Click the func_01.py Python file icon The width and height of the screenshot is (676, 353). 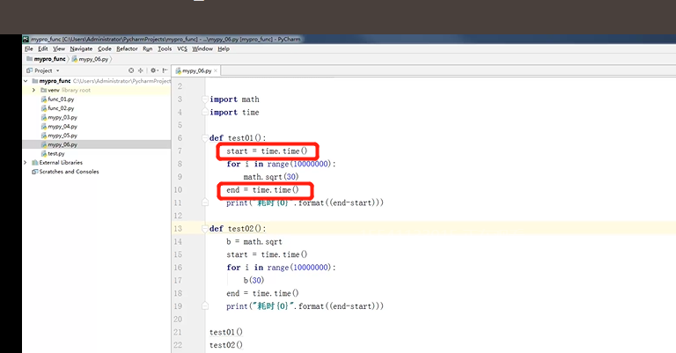(x=43, y=99)
